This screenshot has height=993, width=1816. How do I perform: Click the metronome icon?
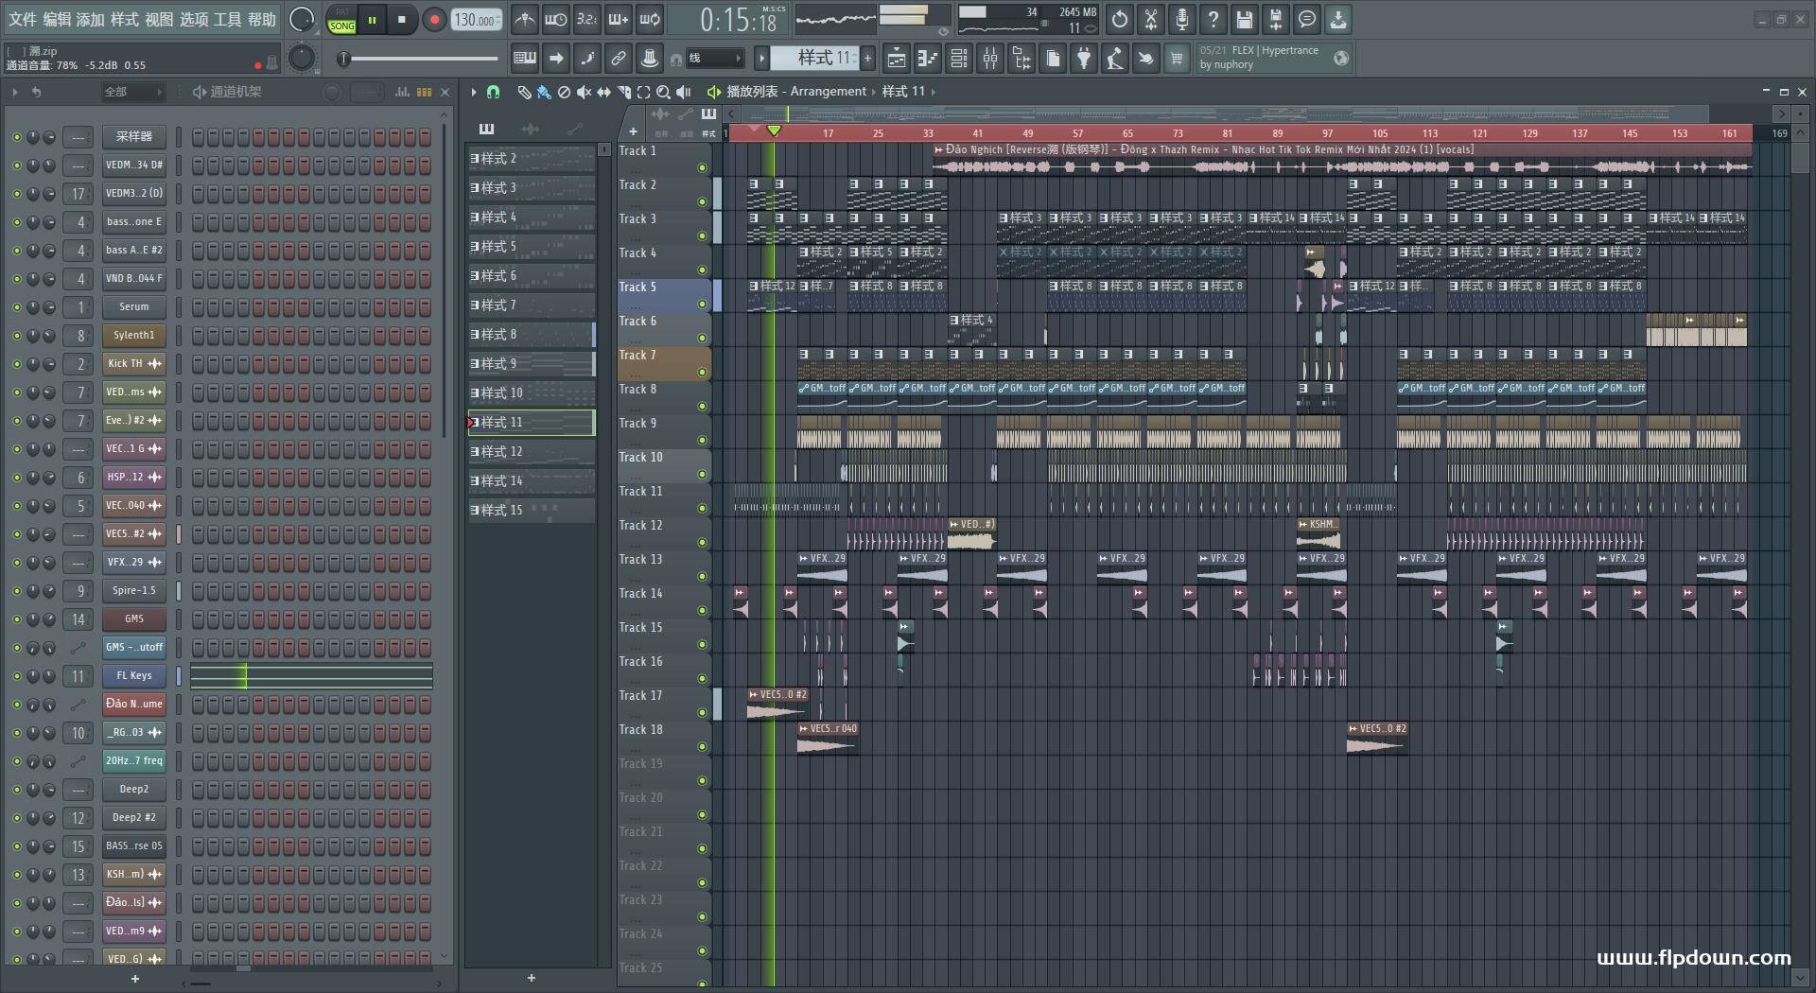point(525,19)
